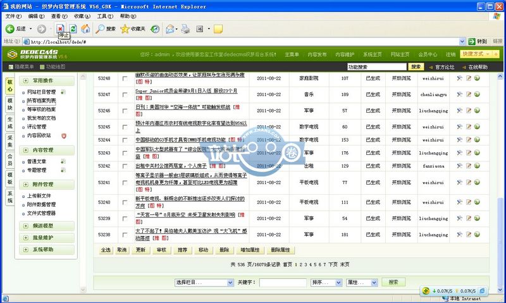Image resolution: width=506 pixels, height=303 pixels.
Task: Click the green preview icon for row 53243
Action: click(477, 152)
